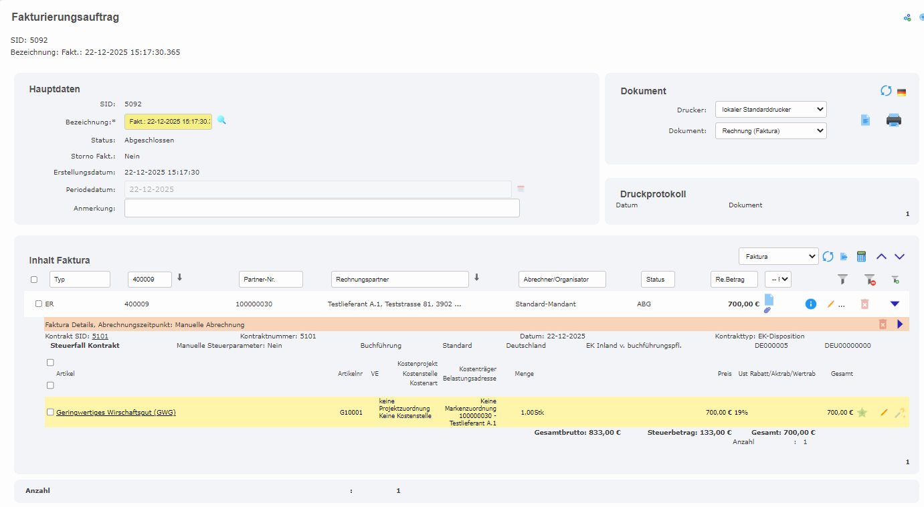Open Geringwertiges Wirschaftsgut (GWG) article link

[116, 413]
